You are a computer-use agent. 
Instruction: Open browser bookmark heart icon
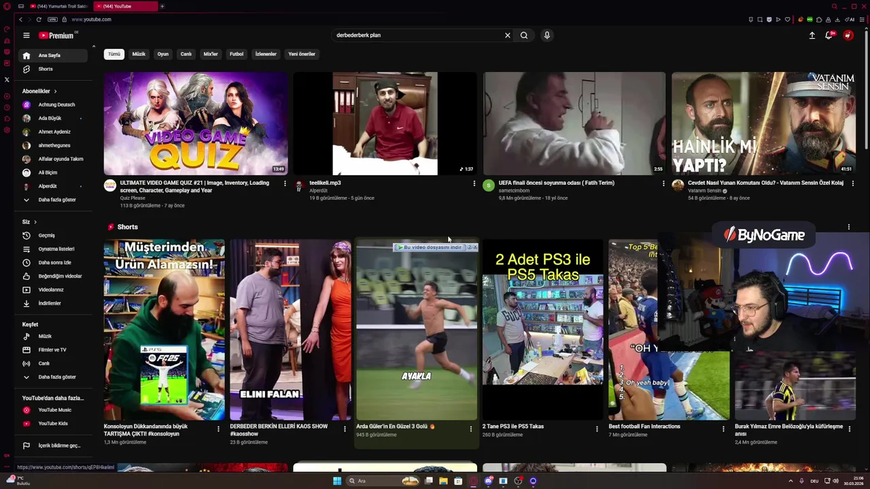[788, 19]
